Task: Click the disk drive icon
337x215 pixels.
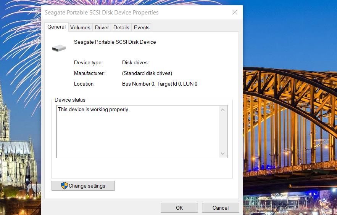Action: coord(59,48)
